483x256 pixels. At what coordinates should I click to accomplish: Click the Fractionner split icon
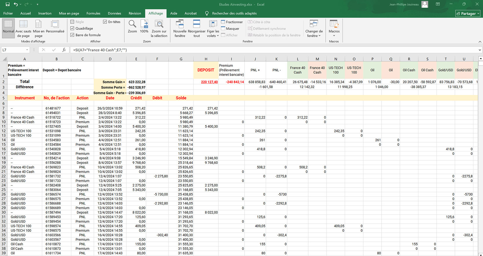coord(223,22)
